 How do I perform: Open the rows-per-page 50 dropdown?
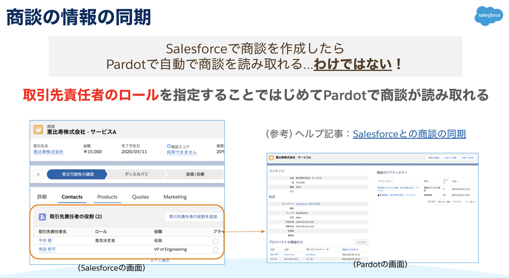click(x=441, y=202)
